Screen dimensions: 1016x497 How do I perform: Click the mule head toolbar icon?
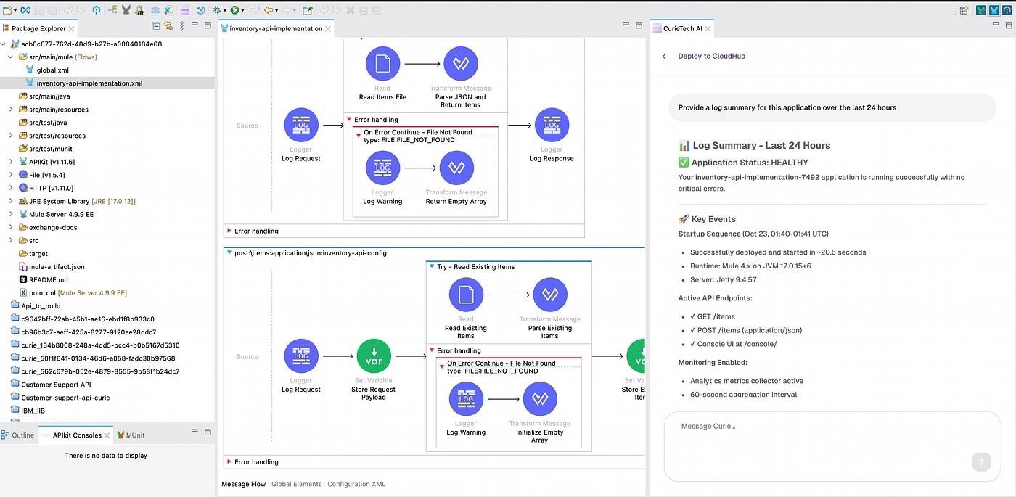(126, 10)
